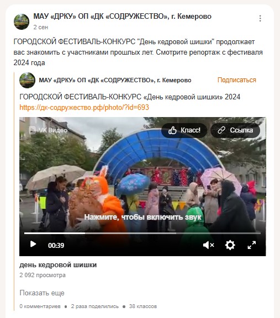This screenshot has height=318, width=280.
Task: Open group name МАУ «ДРКУ» at post top
Action: tap(123, 16)
